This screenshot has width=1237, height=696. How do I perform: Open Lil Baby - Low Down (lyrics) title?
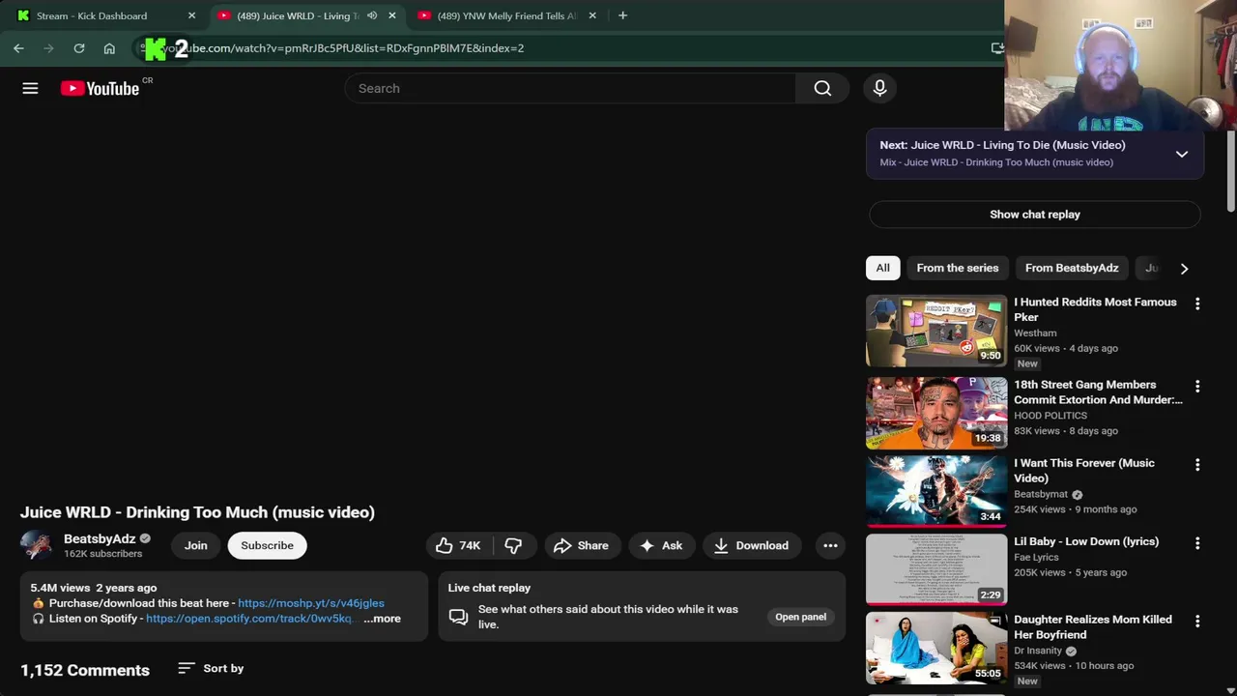tap(1086, 541)
